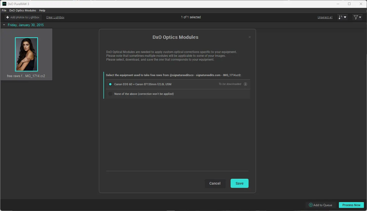
Task: Save the optics module selection
Action: (x=240, y=183)
